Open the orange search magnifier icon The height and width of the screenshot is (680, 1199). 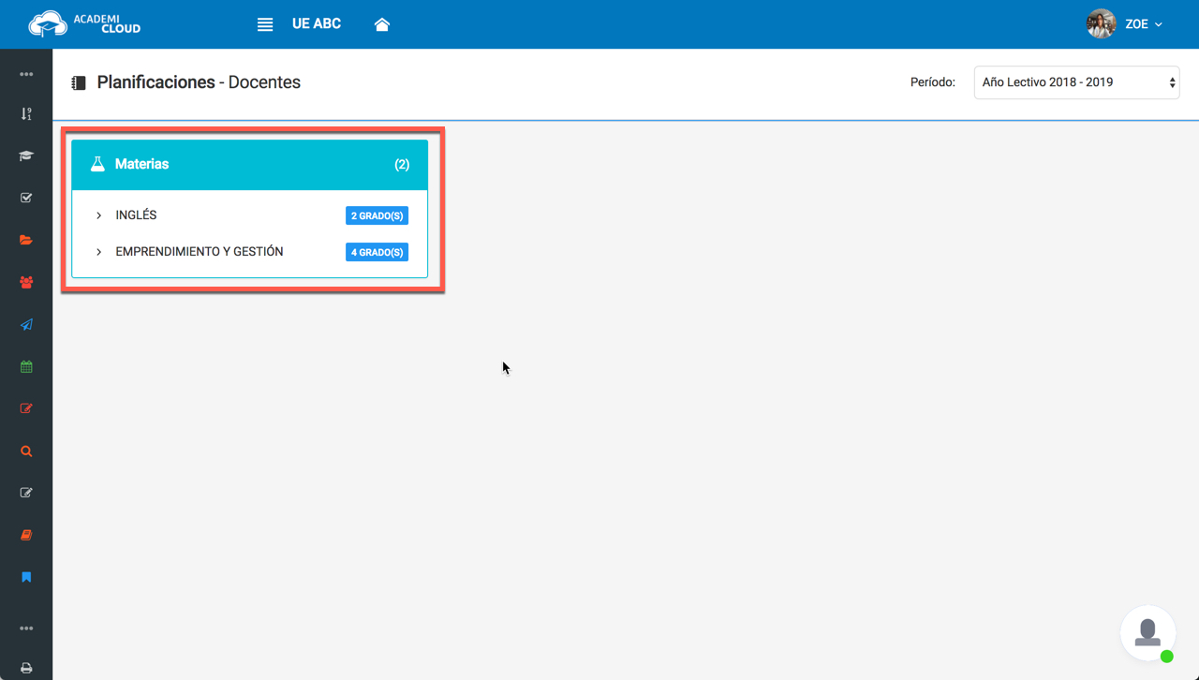tap(26, 451)
